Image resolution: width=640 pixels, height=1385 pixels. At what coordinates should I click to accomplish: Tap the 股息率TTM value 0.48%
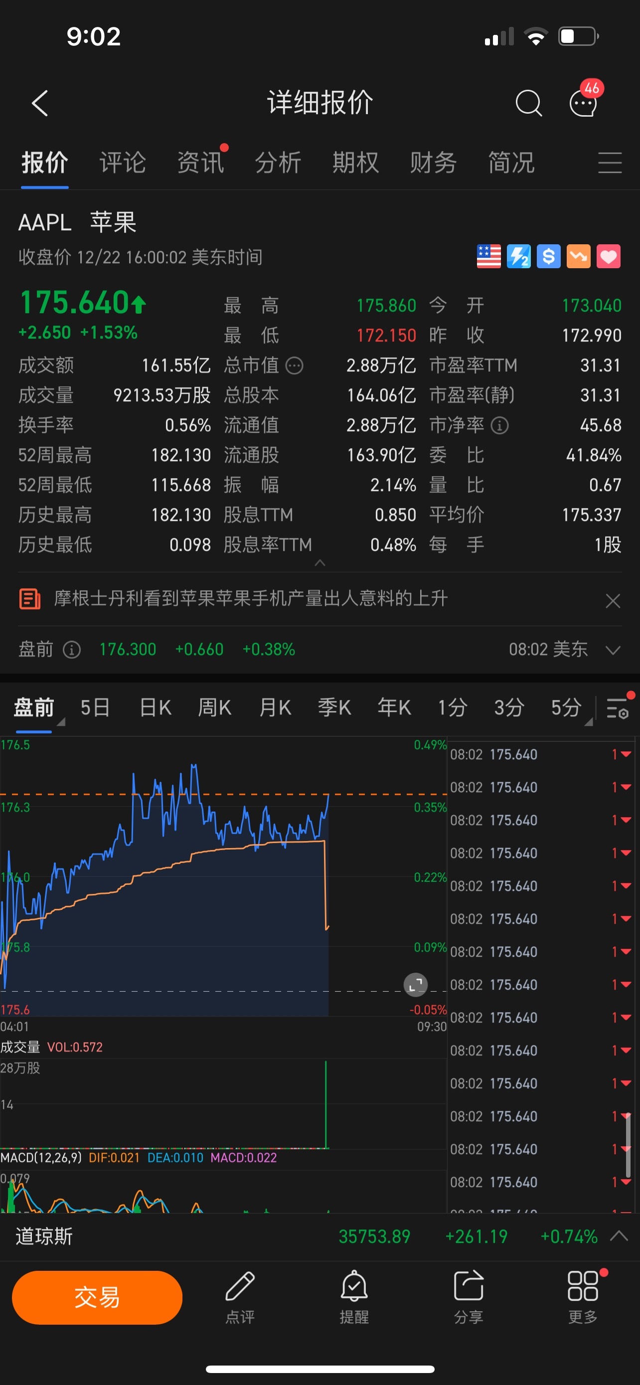pos(393,545)
